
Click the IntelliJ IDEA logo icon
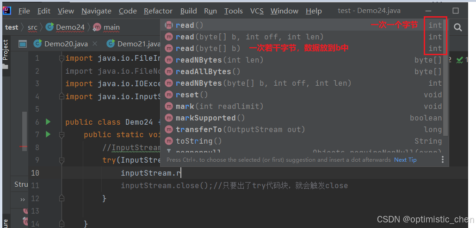click(6, 11)
